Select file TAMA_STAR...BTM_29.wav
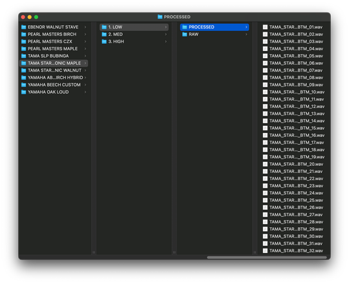The image size is (349, 284). pos(296,229)
